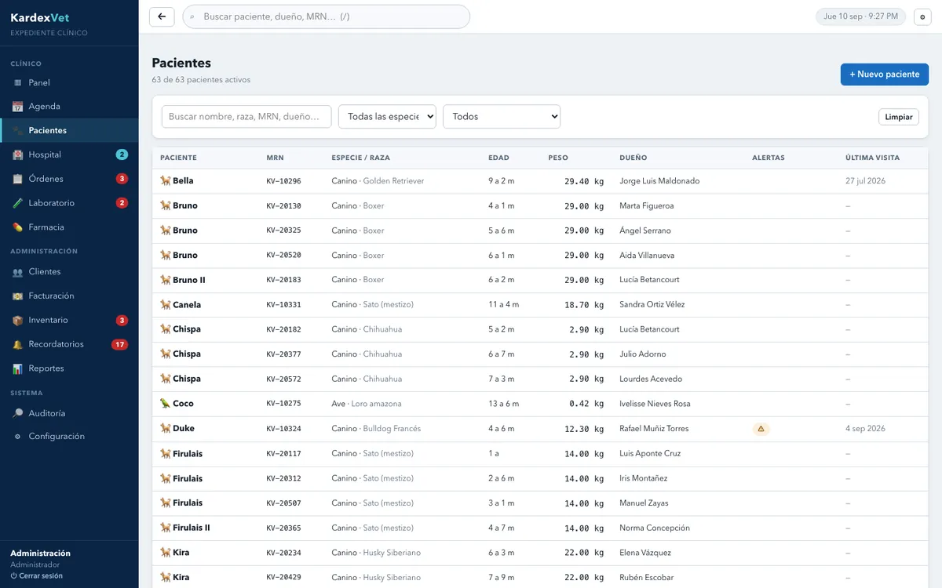The width and height of the screenshot is (942, 588).
Task: Open the 'Todas las especies' dropdown
Action: tap(387, 117)
